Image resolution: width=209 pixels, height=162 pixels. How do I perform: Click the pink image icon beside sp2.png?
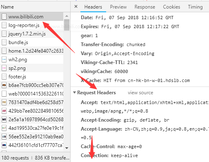(x=4, y=68)
